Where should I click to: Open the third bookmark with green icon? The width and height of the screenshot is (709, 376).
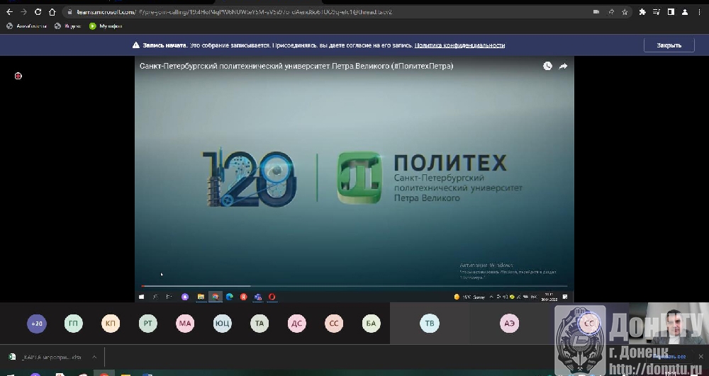tap(106, 26)
